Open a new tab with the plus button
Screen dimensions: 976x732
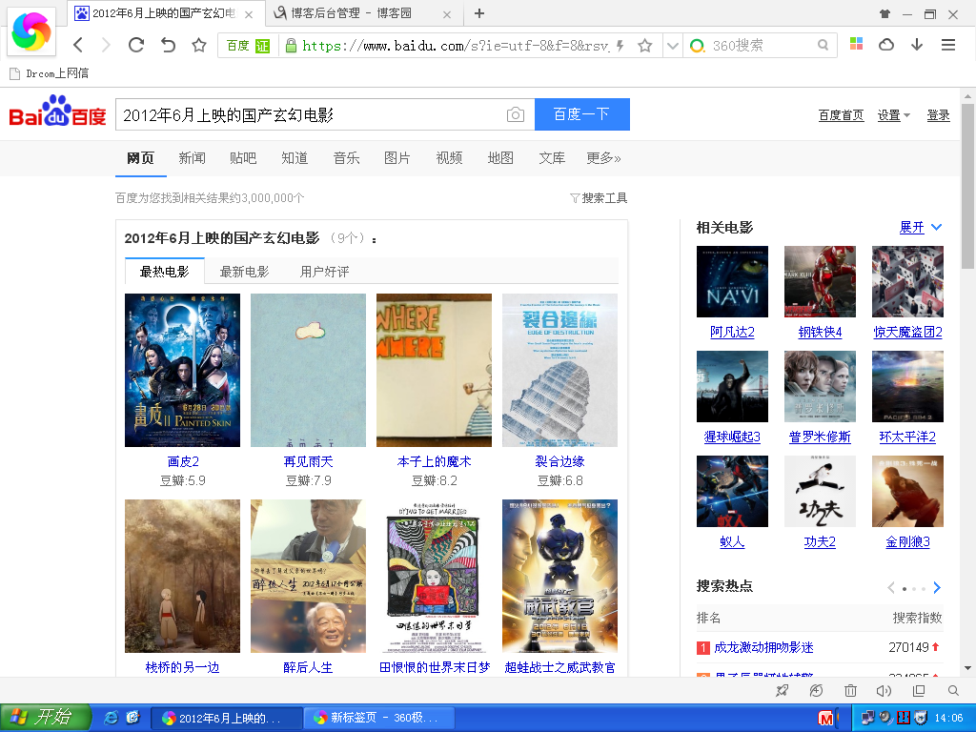(479, 13)
